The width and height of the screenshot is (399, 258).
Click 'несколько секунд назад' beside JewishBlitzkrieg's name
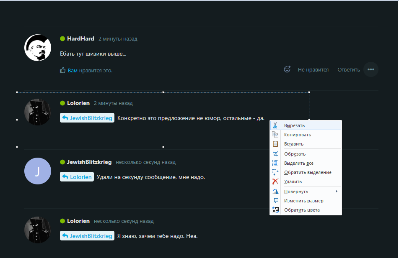tap(145, 162)
